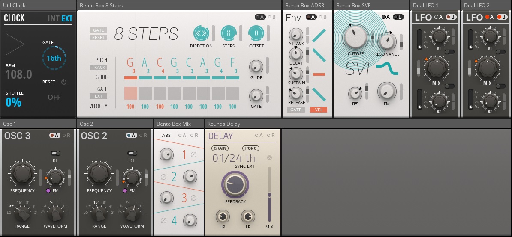
Task: Click the GATE knob in 8 Steps
Action: coord(256,95)
